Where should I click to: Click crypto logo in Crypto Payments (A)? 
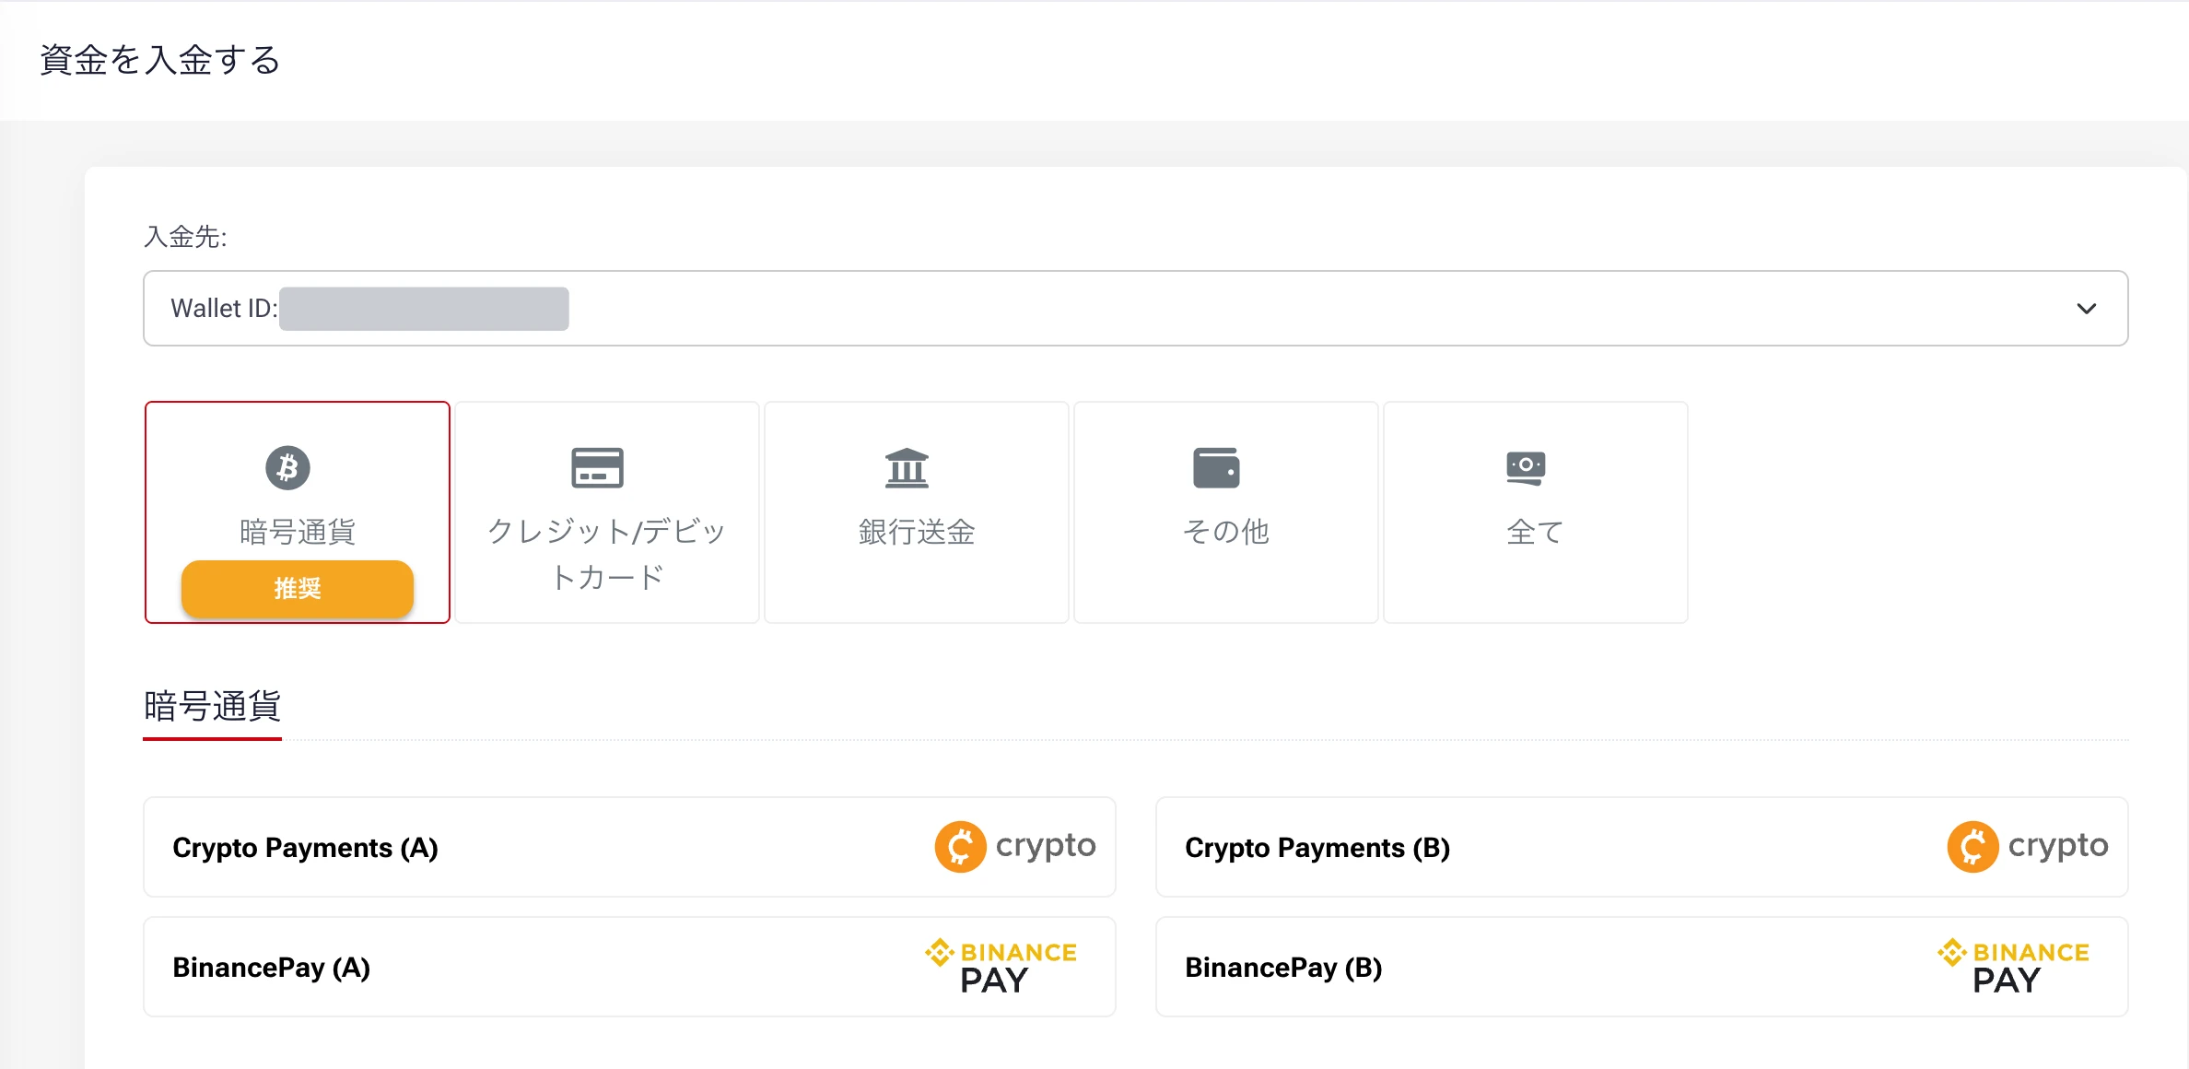[1015, 846]
